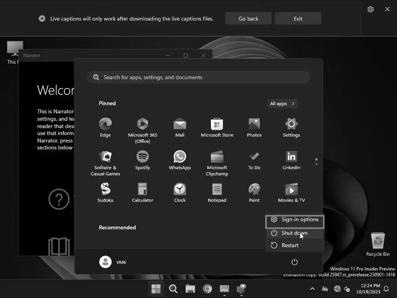Image resolution: width=397 pixels, height=298 pixels.
Task: Click the book guide icon in Narrator window
Action: point(59,246)
